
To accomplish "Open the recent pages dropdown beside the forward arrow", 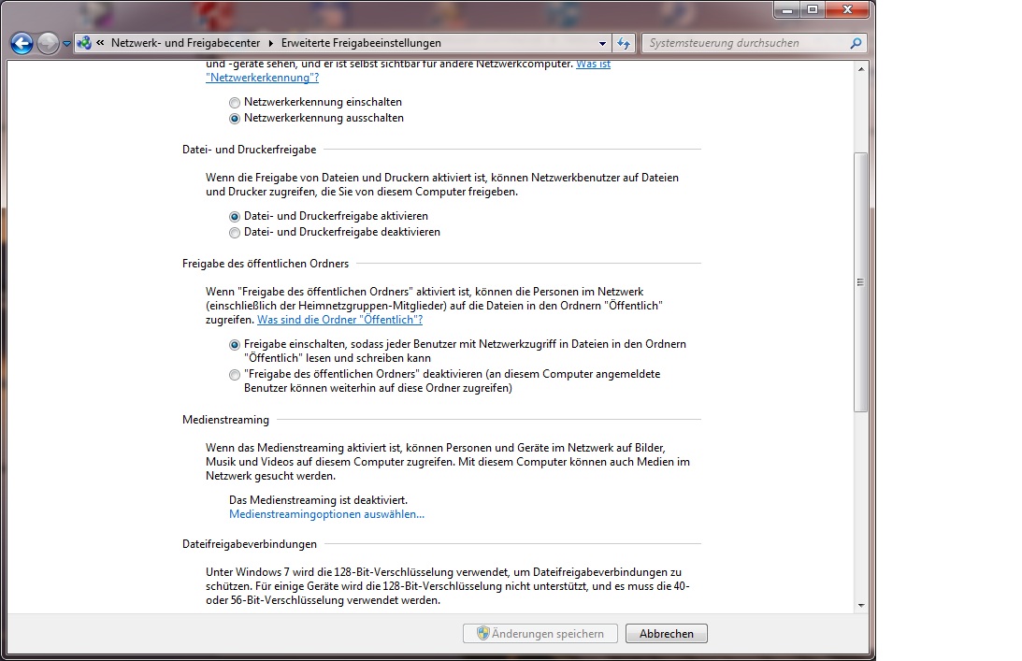I will point(66,44).
